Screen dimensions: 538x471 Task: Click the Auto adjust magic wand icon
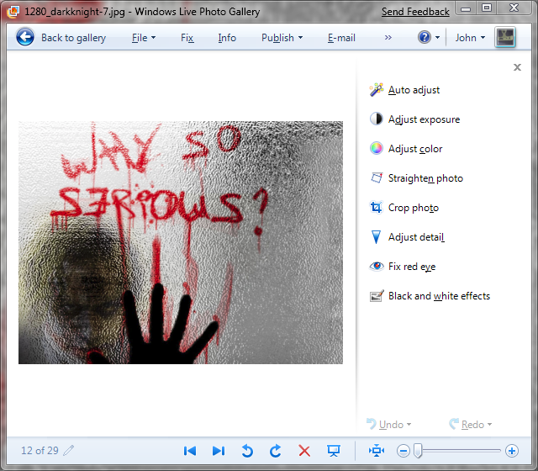coord(376,90)
